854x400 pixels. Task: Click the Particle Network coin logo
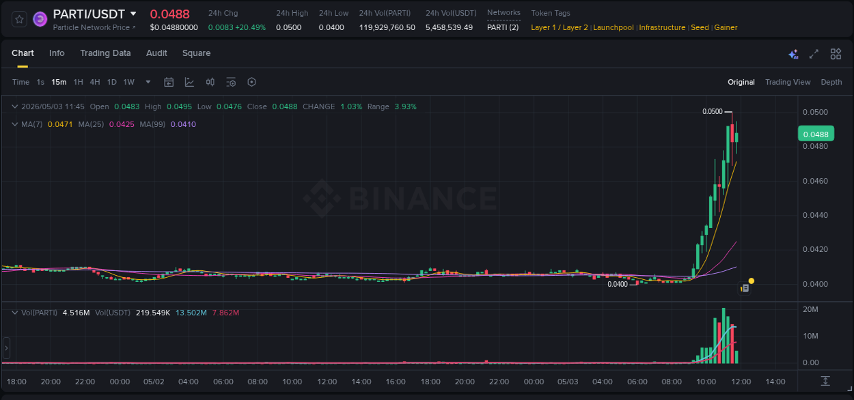[x=40, y=19]
